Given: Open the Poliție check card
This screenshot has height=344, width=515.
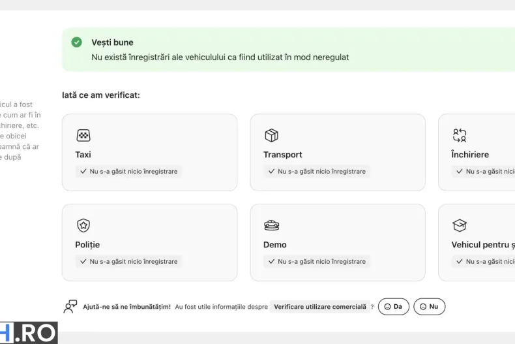Looking at the screenshot, I should [149, 242].
